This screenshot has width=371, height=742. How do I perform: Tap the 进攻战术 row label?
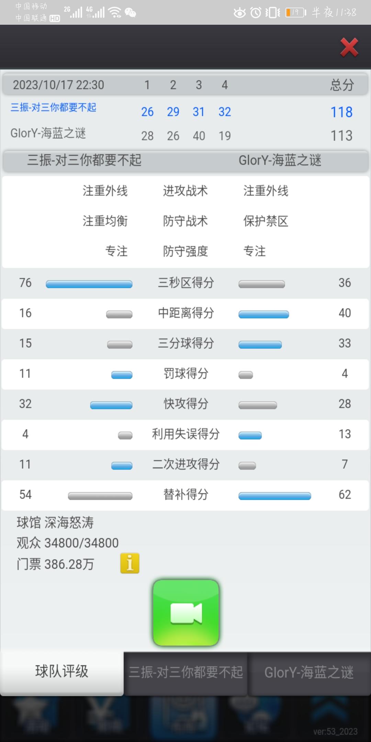click(185, 191)
